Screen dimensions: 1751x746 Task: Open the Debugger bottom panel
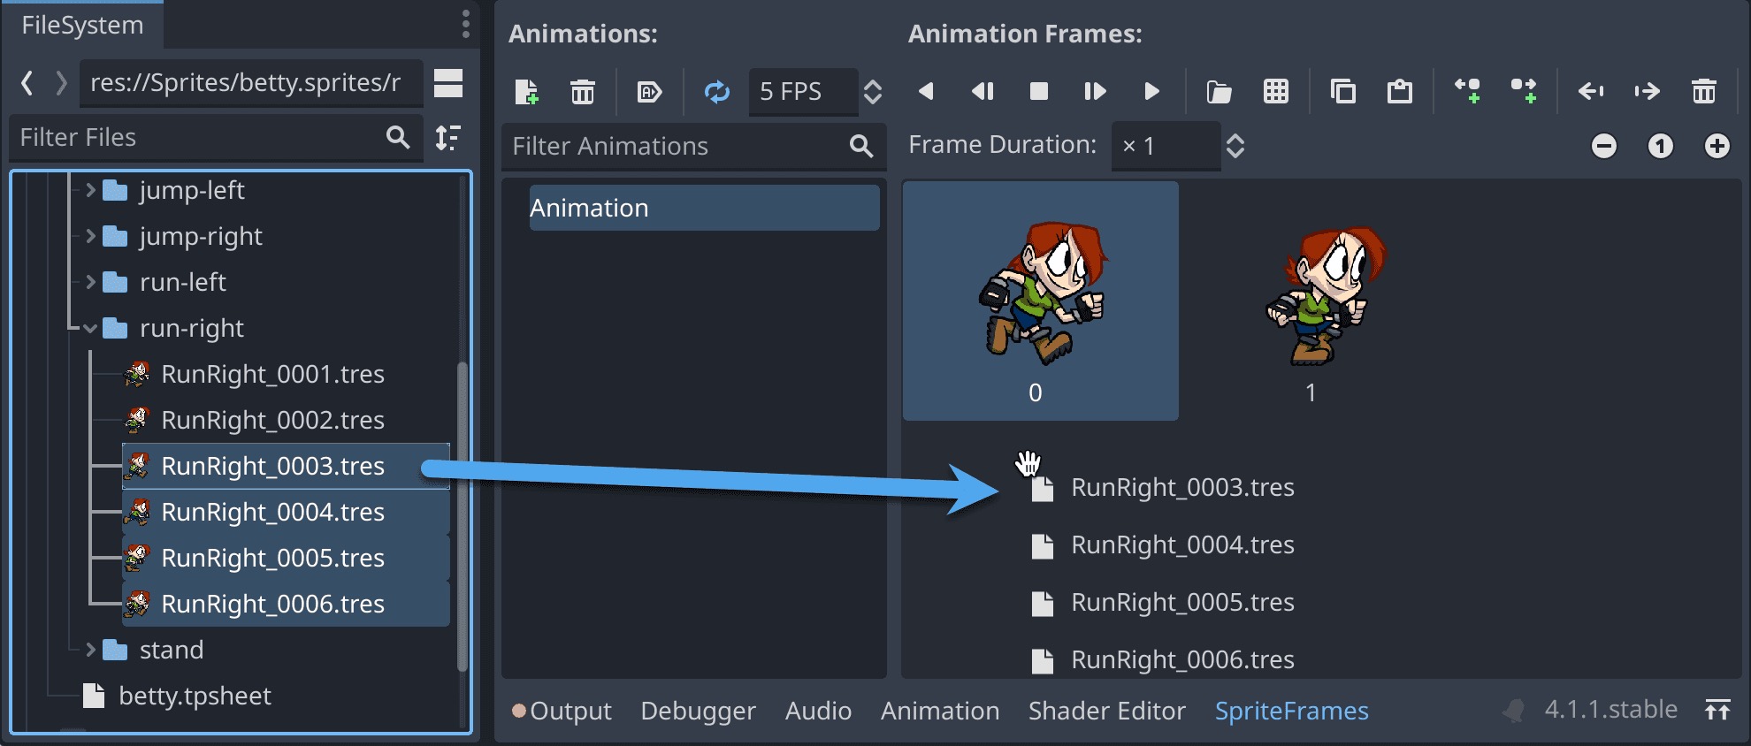pyautogui.click(x=698, y=711)
